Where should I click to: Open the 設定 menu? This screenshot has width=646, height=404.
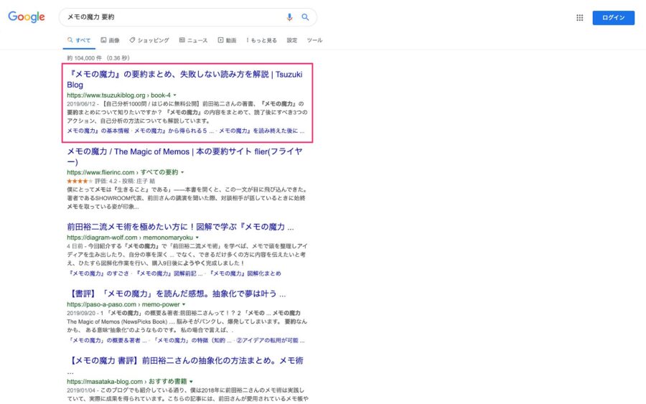[291, 40]
